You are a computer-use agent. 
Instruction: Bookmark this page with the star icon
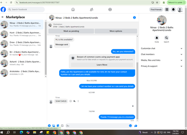157,2
